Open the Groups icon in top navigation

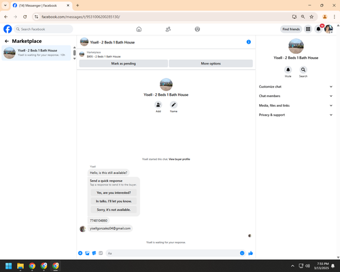coord(197,29)
